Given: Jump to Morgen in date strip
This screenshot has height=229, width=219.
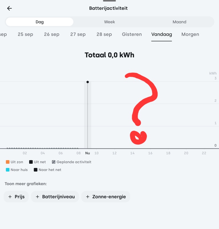Looking at the screenshot, I should pyautogui.click(x=190, y=34).
